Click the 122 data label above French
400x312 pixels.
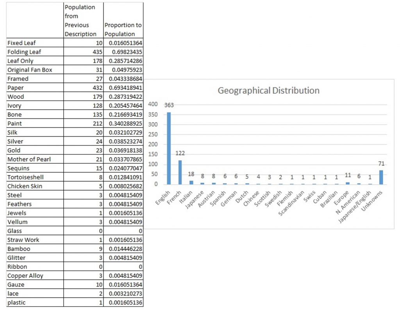(x=180, y=153)
